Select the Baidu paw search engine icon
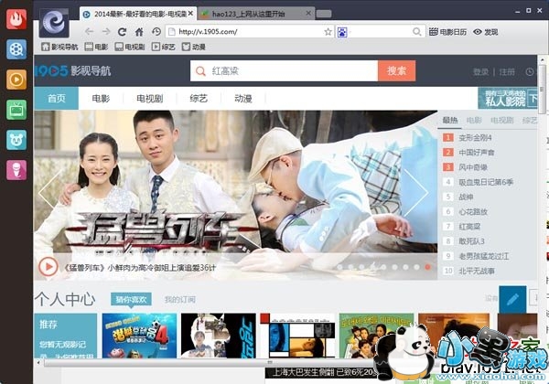Viewport: 549px width, 384px height. [x=342, y=32]
